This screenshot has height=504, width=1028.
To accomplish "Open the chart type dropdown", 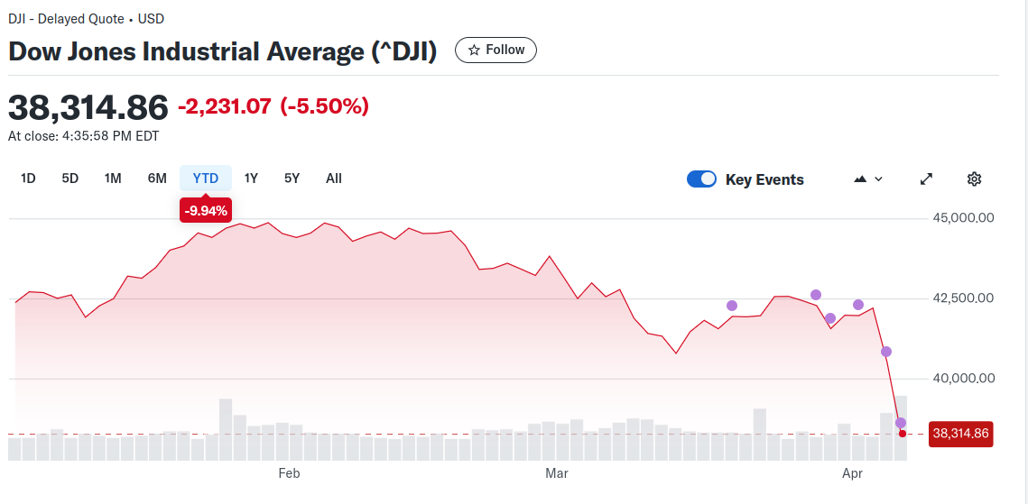I will [868, 179].
